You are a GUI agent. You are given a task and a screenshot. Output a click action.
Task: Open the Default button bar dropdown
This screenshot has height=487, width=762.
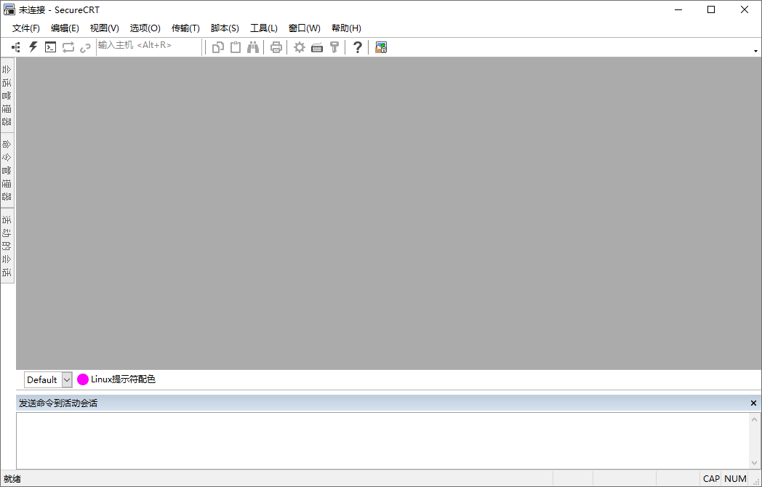tap(67, 379)
